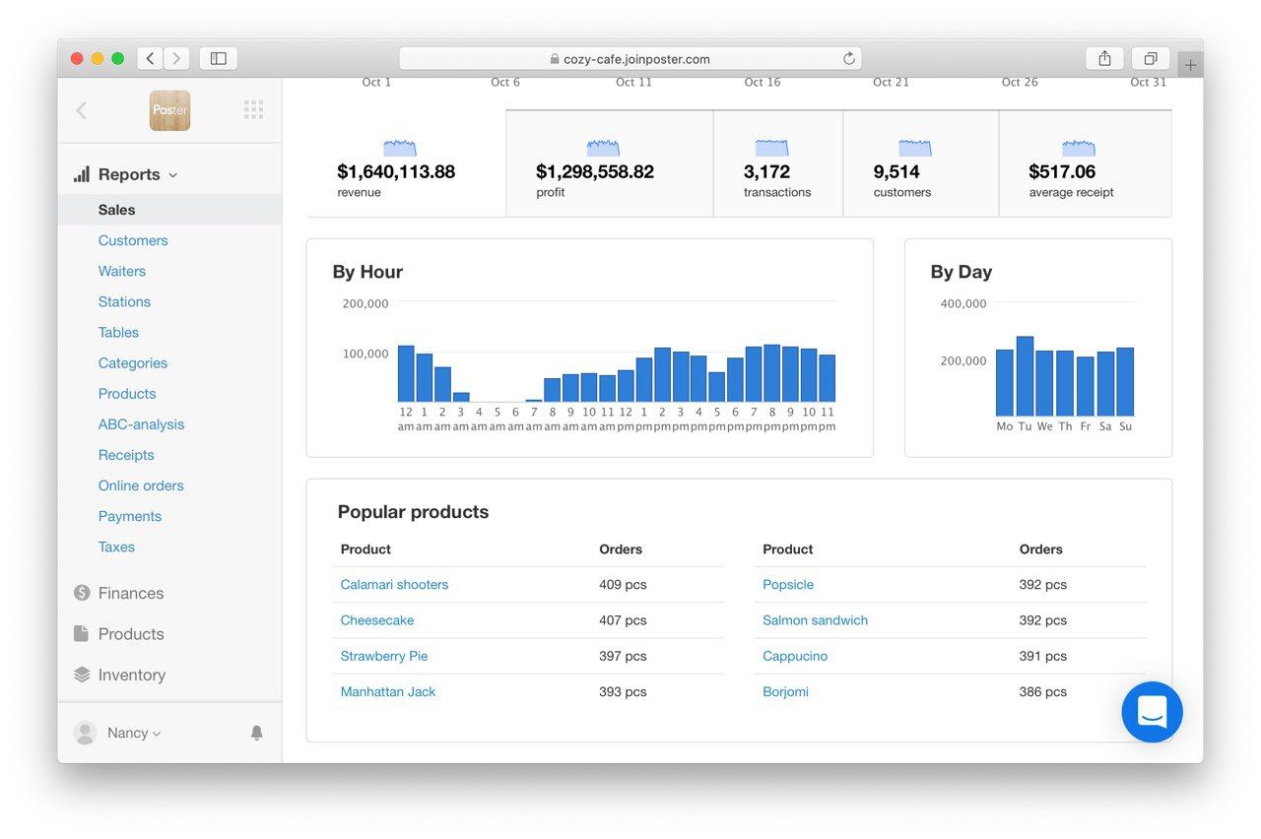Click the Poster logo icon
Viewport: 1261px width, 839px height.
tap(169, 110)
